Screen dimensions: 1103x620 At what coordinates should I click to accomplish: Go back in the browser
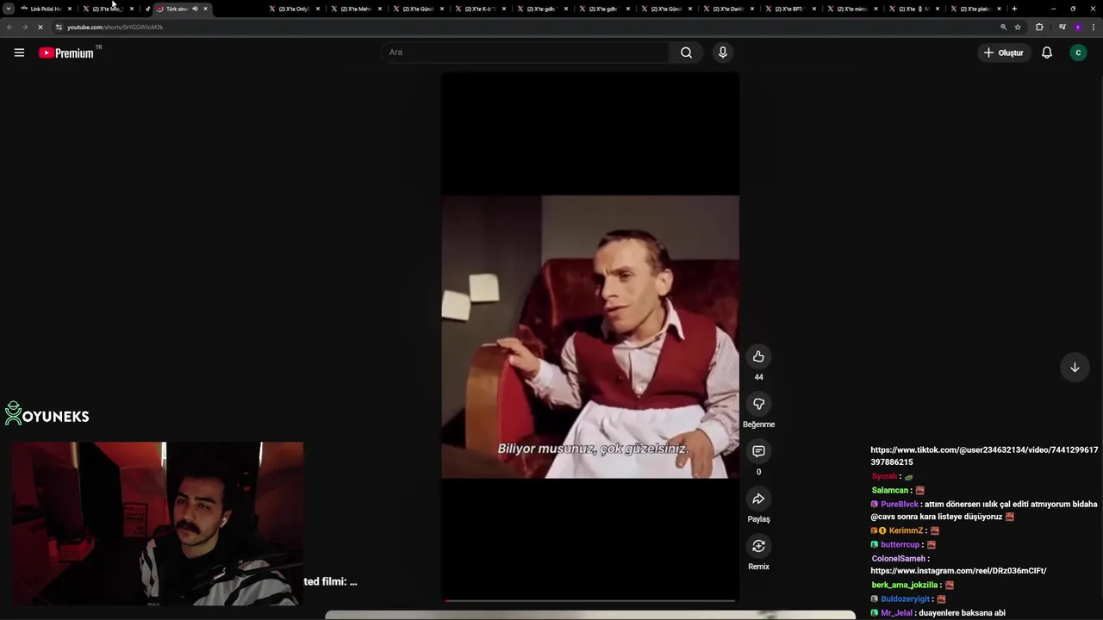[9, 27]
